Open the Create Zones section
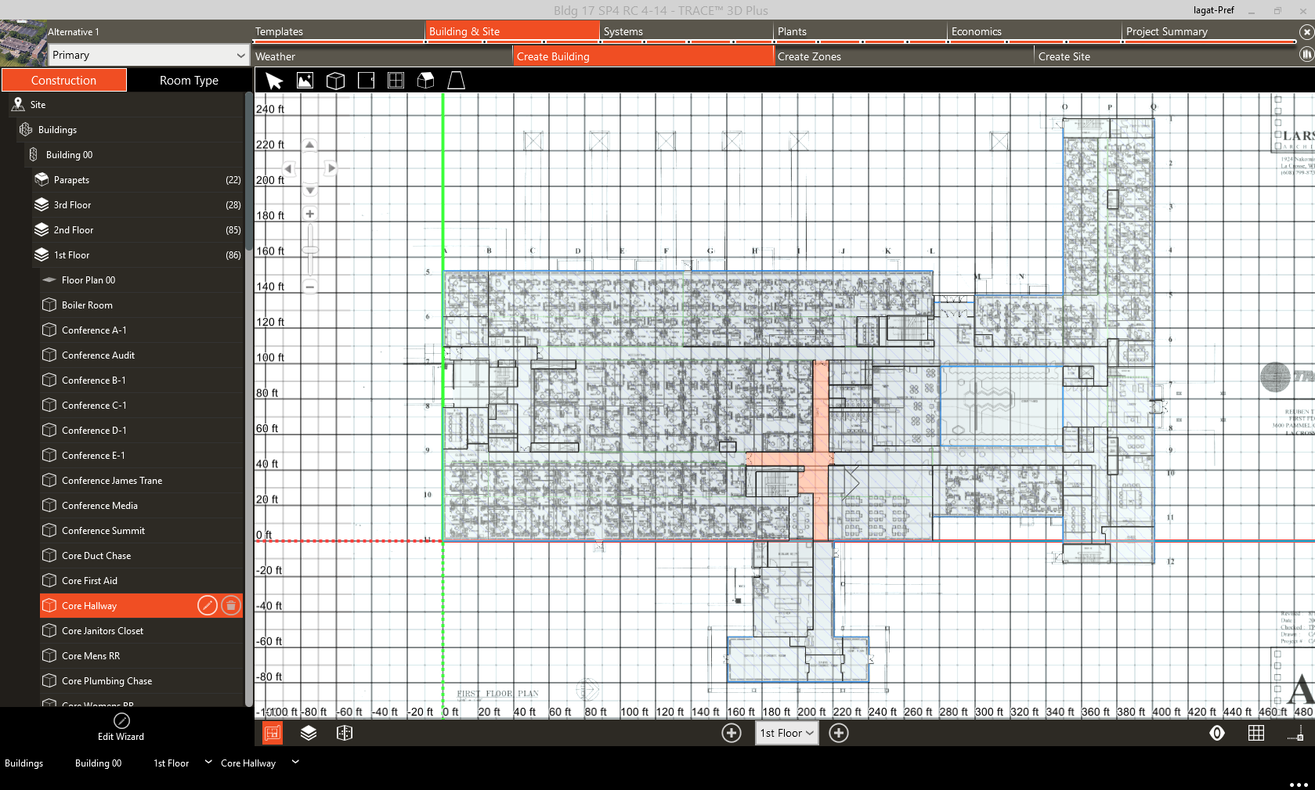1315x790 pixels. click(x=810, y=56)
